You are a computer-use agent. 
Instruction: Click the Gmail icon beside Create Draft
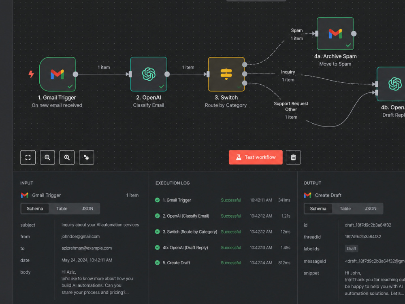308,195
